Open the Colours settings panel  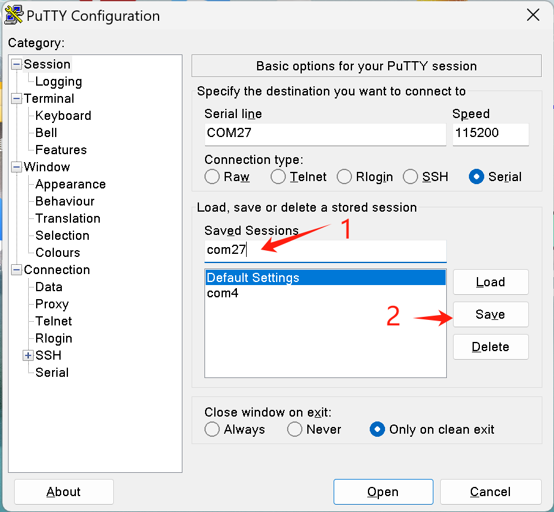58,253
